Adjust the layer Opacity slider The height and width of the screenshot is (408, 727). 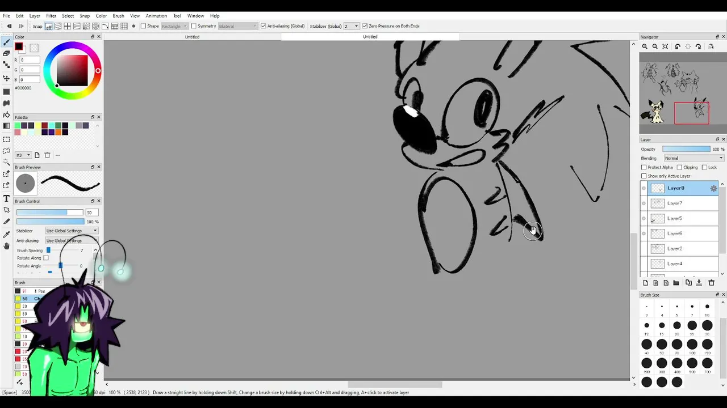pyautogui.click(x=686, y=149)
